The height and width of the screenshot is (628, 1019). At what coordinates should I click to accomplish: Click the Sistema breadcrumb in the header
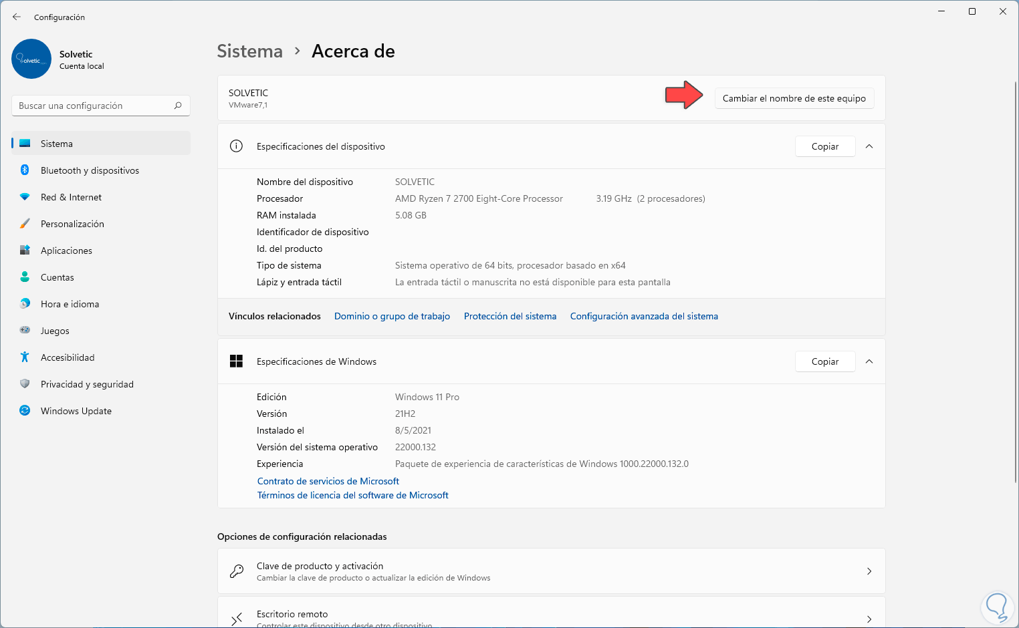(250, 51)
